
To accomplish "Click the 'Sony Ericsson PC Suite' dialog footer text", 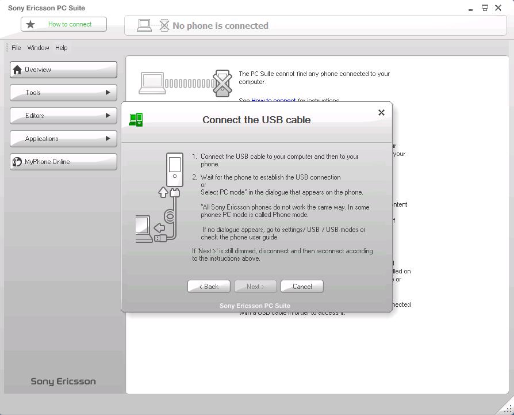I will (255, 306).
